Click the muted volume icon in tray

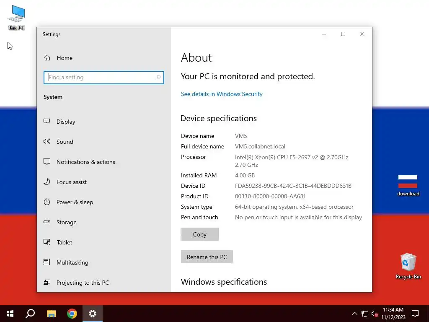click(x=375, y=314)
